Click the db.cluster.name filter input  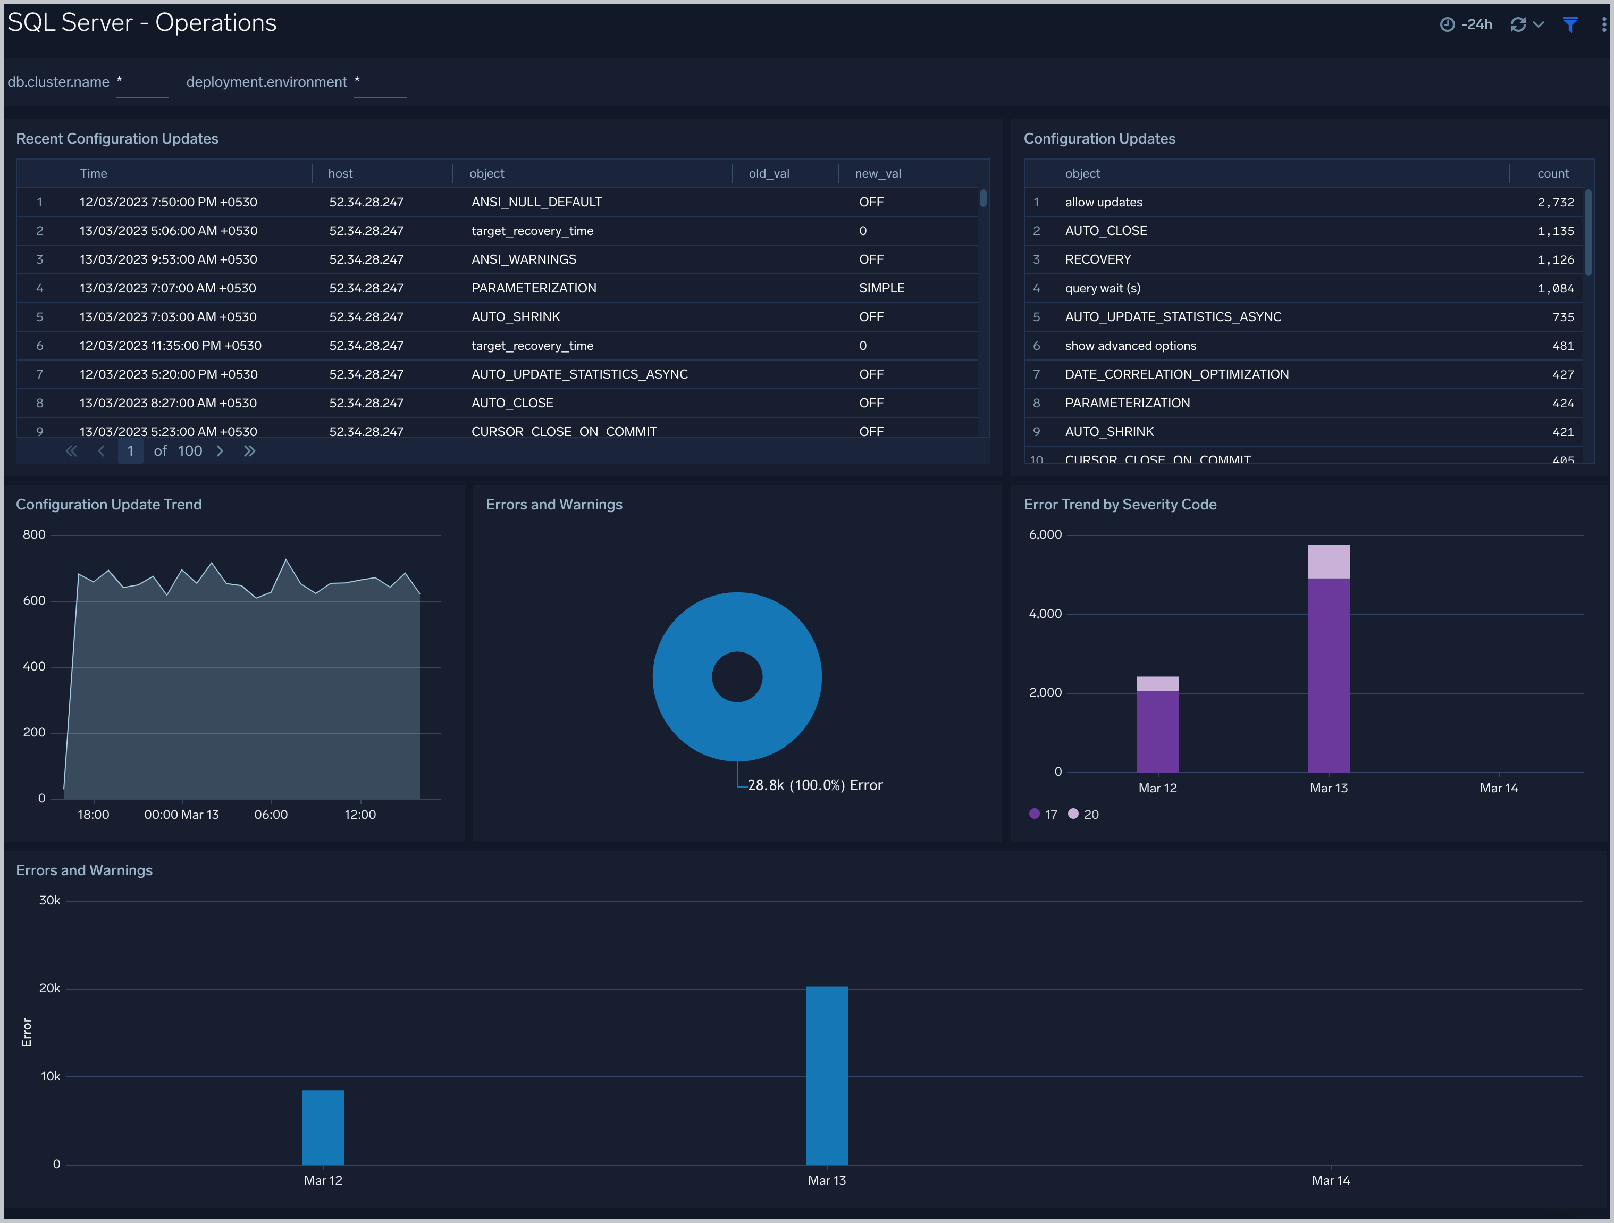[x=142, y=82]
